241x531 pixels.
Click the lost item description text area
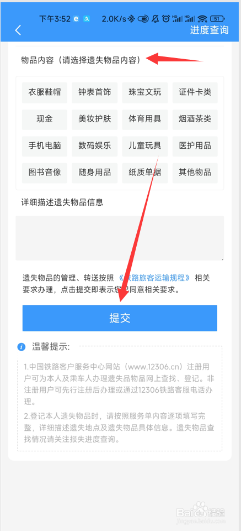tap(120, 238)
